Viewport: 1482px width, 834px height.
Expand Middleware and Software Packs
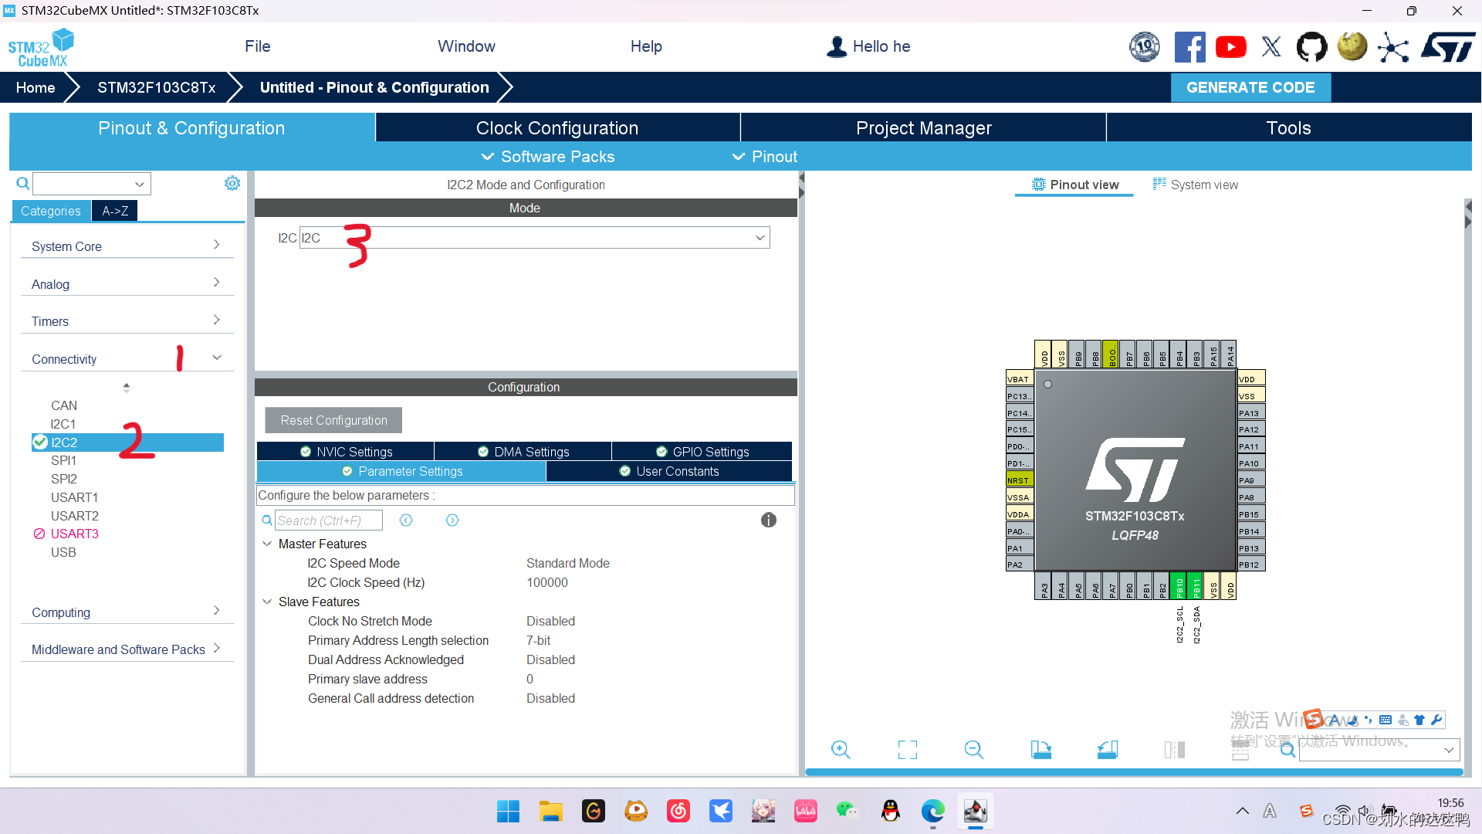[x=127, y=649]
